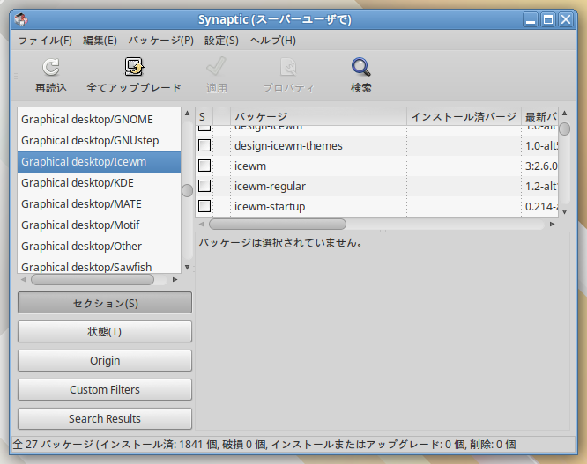Image resolution: width=587 pixels, height=464 pixels.
Task: Switch to 状態(T) view button
Action: click(105, 332)
